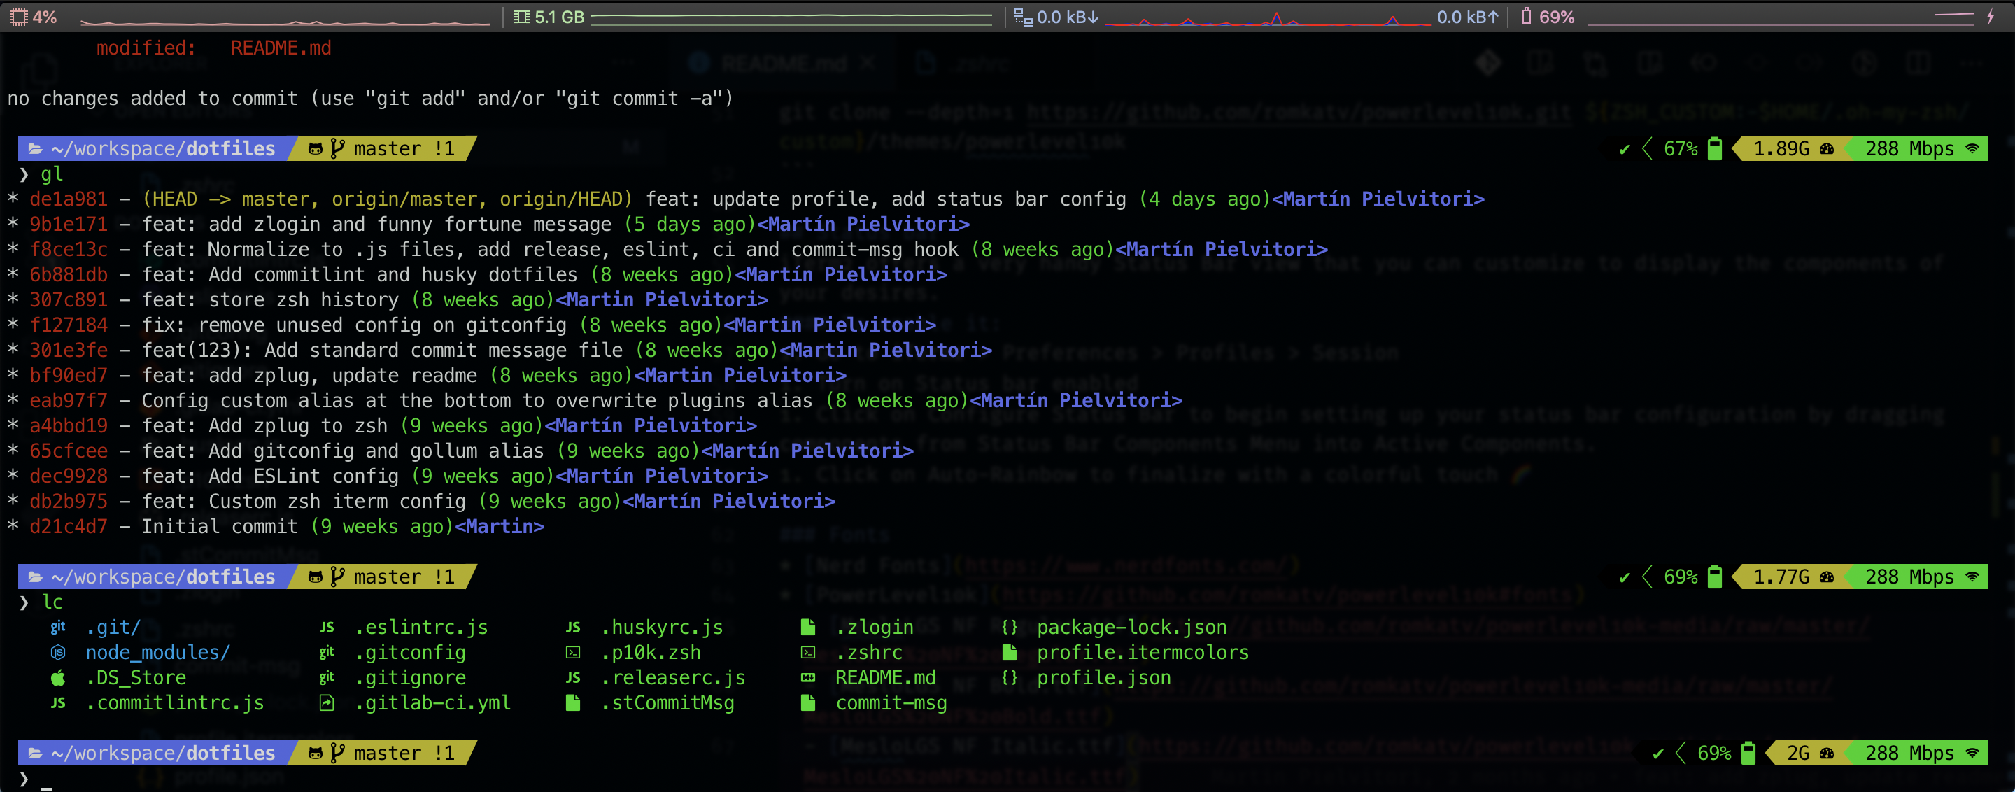Click commit hash de1a981
The width and height of the screenshot is (2015, 792).
coord(68,199)
